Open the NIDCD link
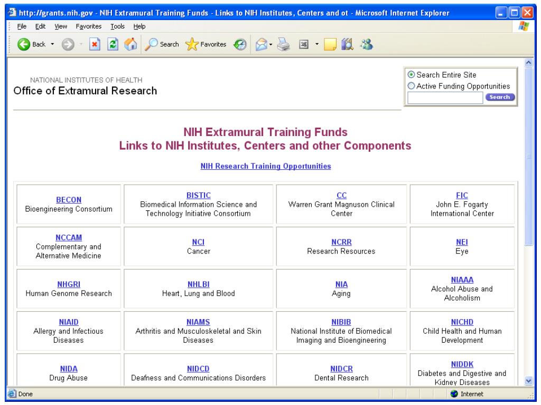541x405 pixels. tap(199, 369)
